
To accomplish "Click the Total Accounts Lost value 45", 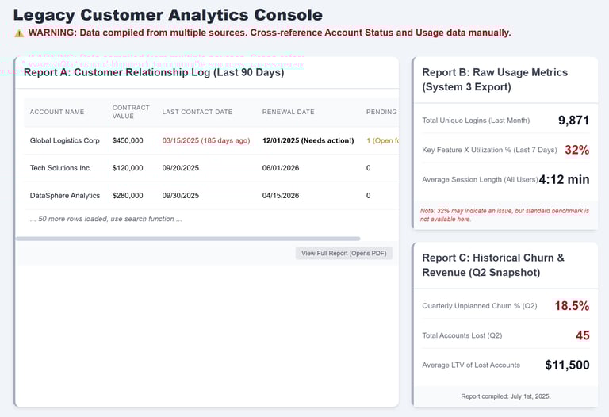I will click(582, 335).
